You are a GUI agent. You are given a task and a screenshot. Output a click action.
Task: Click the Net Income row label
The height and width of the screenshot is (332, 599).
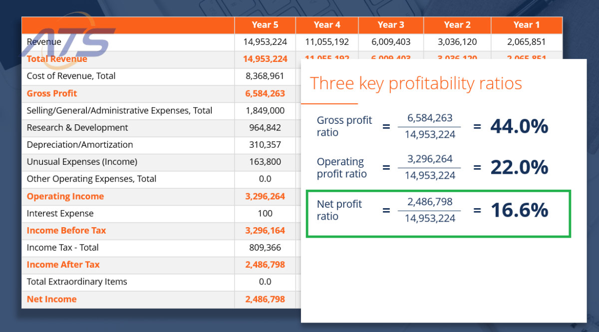pyautogui.click(x=52, y=299)
